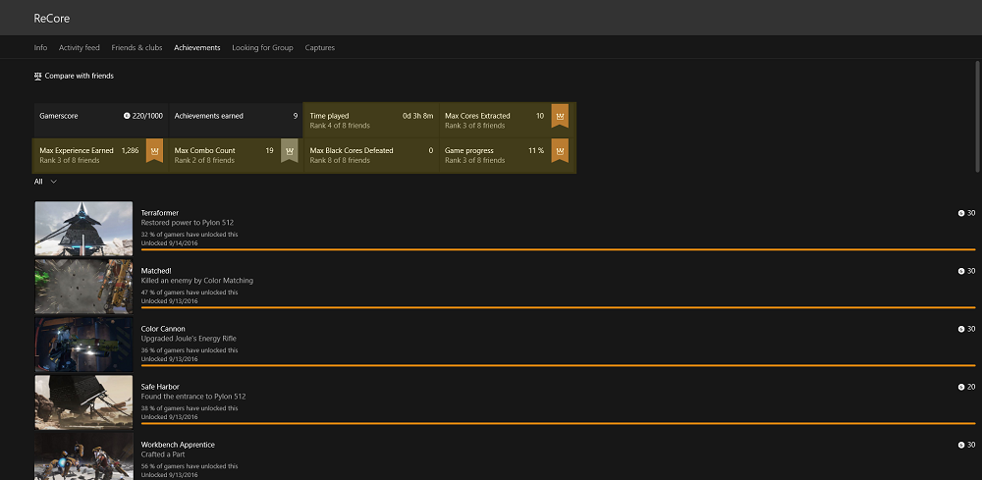Click the Safe Harbor progress bar

coord(558,423)
